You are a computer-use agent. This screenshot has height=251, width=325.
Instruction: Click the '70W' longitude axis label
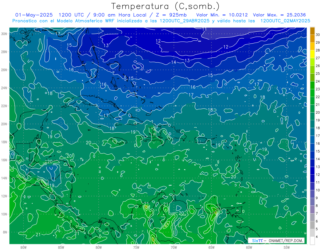pyautogui.click(x=174, y=247)
